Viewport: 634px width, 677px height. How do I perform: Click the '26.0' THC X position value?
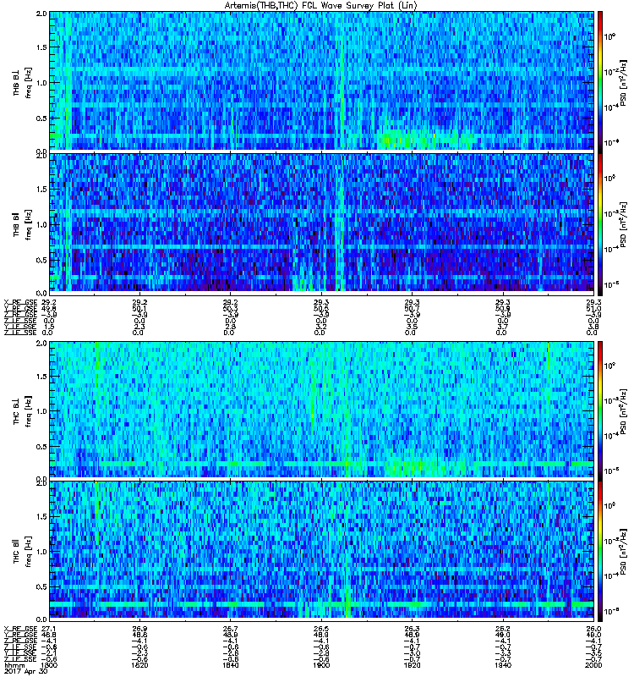[x=593, y=629]
